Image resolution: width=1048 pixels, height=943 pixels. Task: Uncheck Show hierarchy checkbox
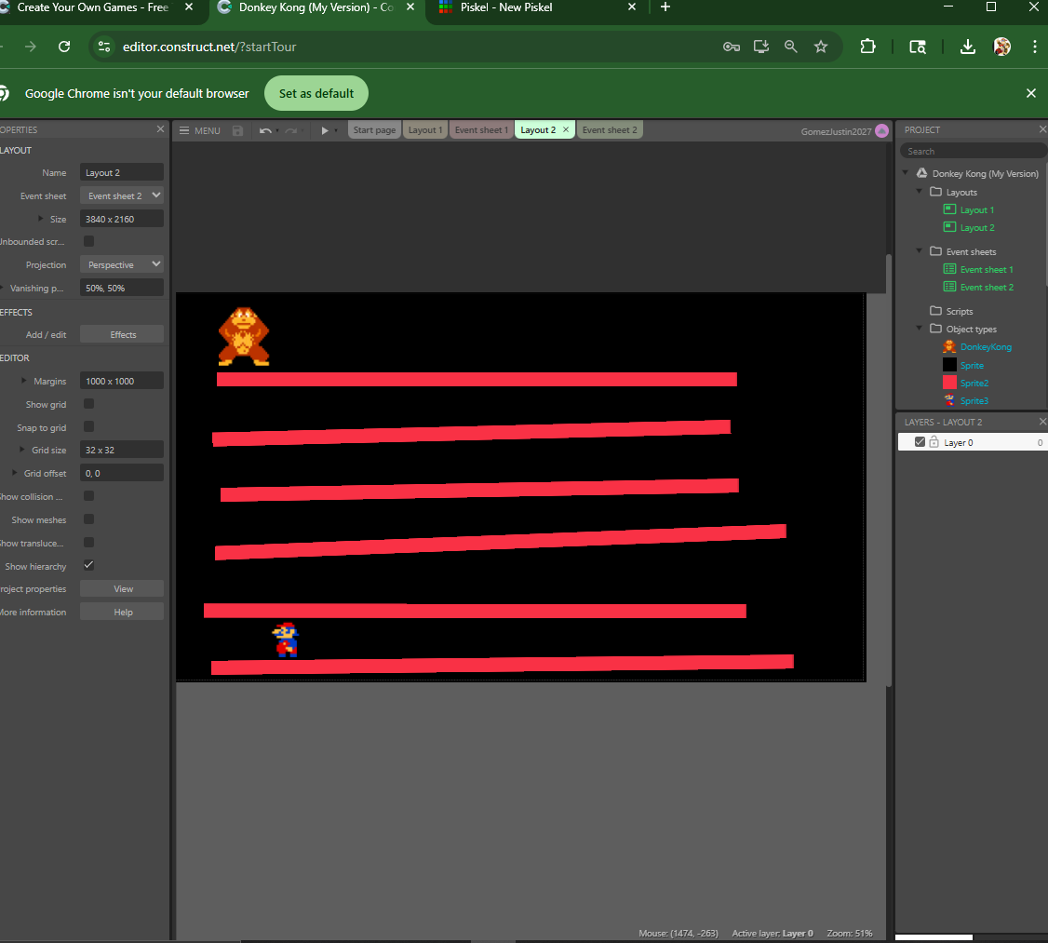point(89,565)
